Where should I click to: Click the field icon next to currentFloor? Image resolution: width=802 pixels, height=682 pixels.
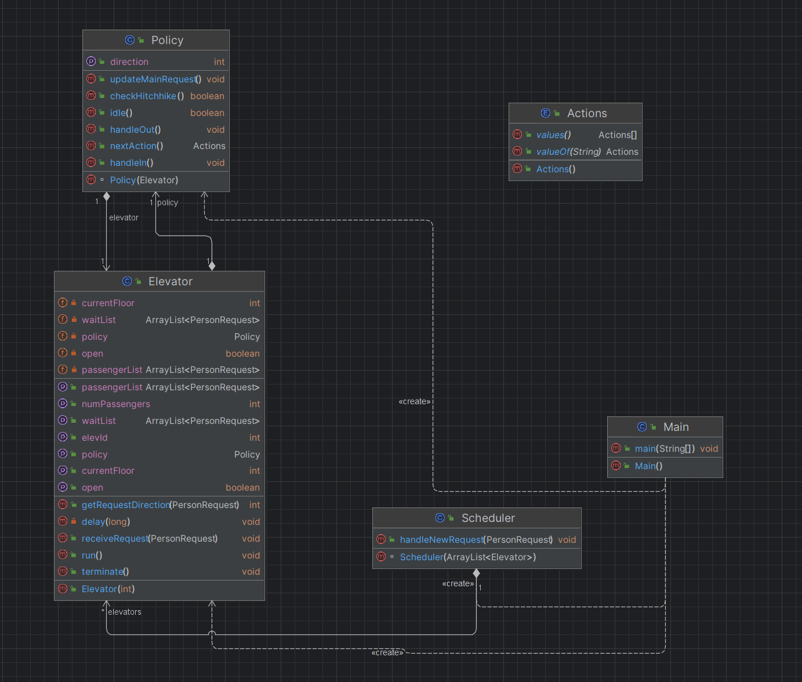(x=63, y=303)
